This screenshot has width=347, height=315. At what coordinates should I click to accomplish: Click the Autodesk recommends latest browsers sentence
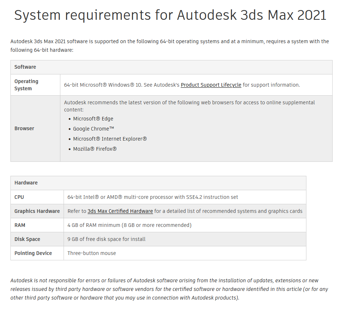coord(189,106)
